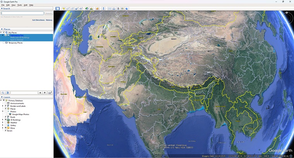This screenshot has height=158, width=294.
Task: Uncheck the Roads layer checkbox
Action: click(x=6, y=117)
